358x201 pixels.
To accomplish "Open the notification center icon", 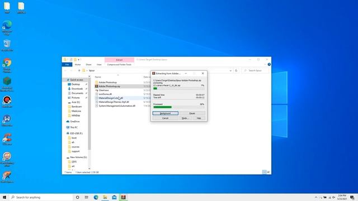I will pos(352,197).
